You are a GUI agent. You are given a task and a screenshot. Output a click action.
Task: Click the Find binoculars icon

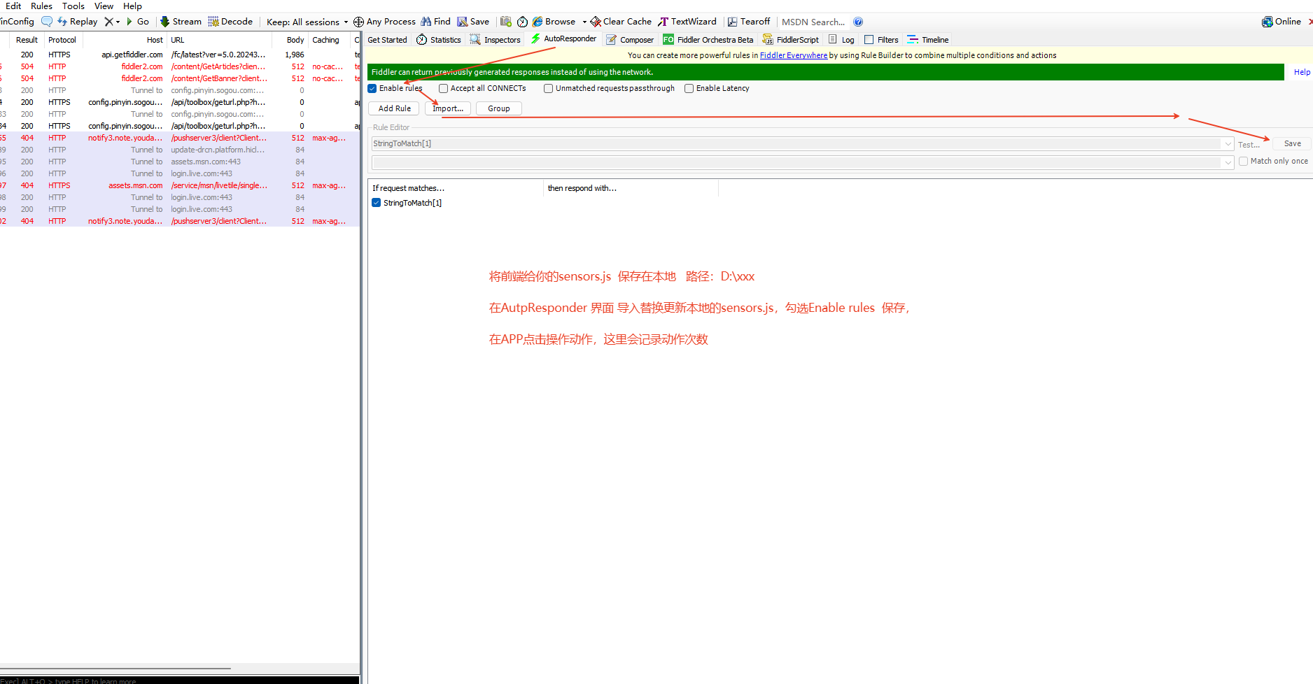pos(426,22)
